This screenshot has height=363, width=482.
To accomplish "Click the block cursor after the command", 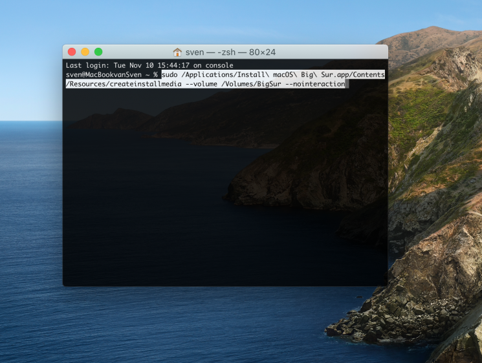I will [x=347, y=84].
